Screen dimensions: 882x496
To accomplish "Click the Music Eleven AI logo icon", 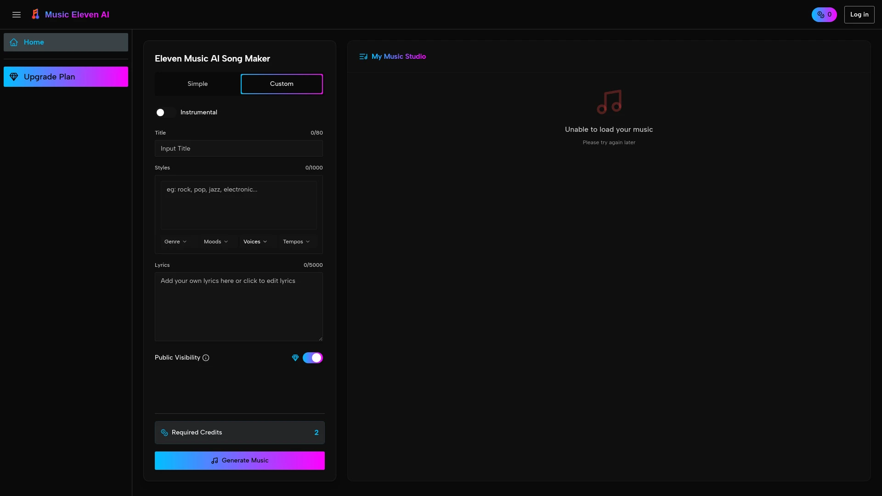I will pos(35,14).
